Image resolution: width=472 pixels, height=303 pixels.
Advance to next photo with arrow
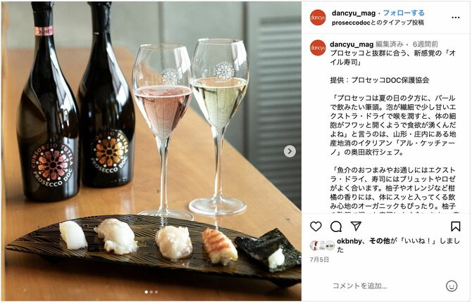coord(290,151)
